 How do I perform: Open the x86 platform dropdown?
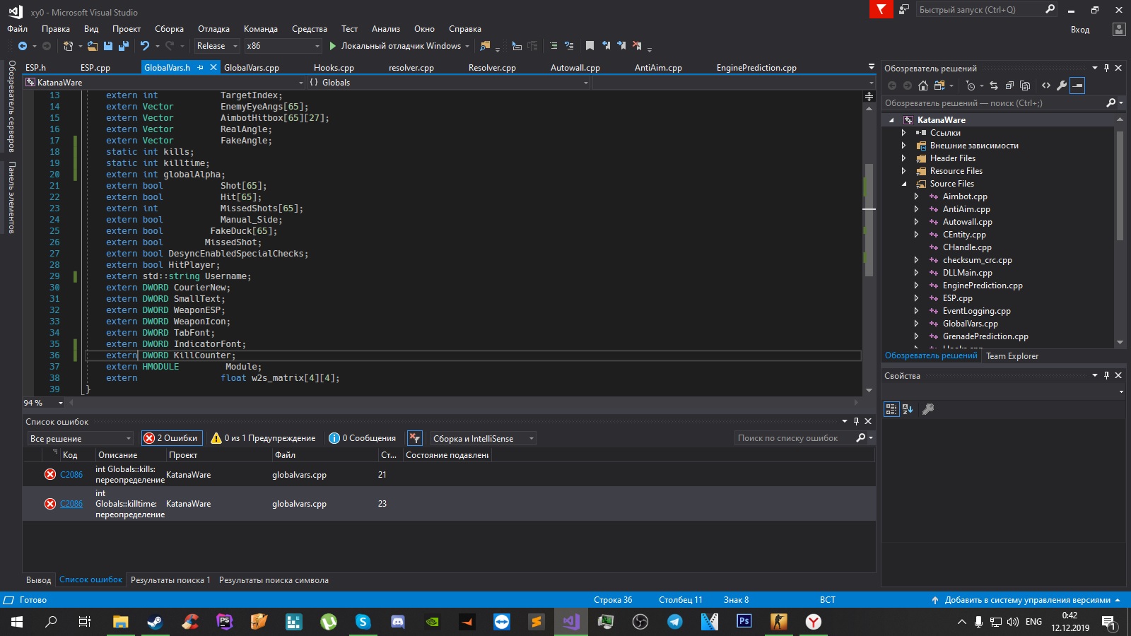(283, 46)
